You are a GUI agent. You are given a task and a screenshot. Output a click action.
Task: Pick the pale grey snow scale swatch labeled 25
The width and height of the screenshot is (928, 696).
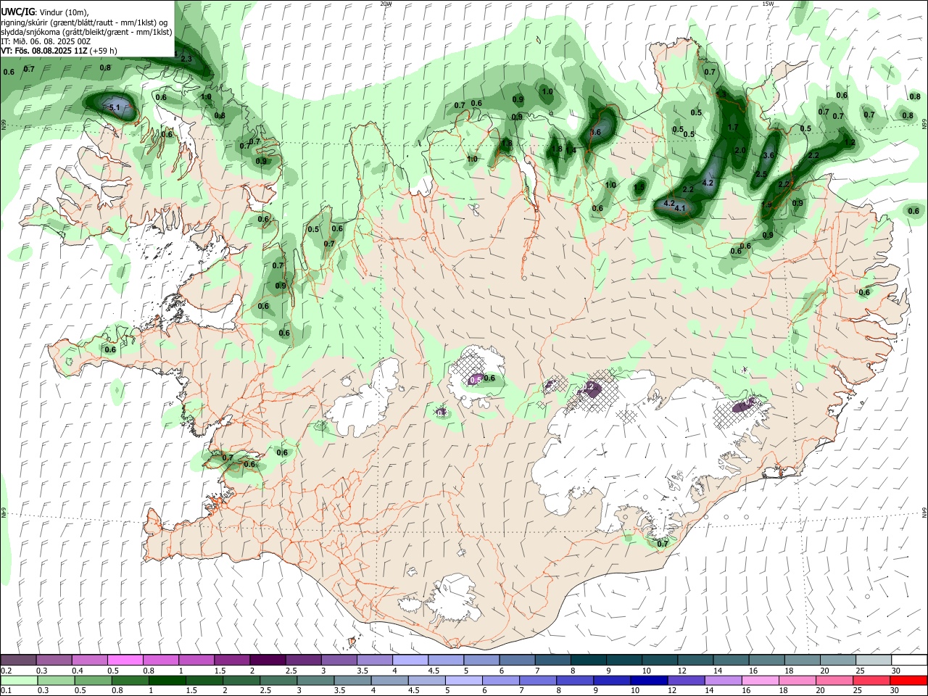[x=872, y=660]
